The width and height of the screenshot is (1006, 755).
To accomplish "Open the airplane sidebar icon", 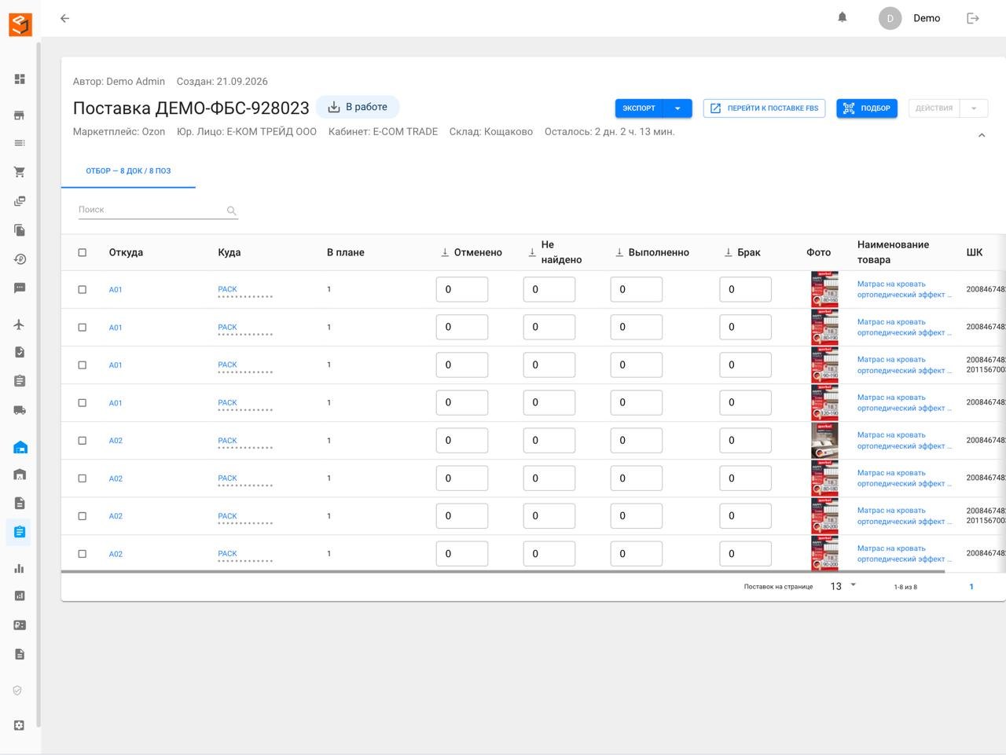I will point(20,324).
